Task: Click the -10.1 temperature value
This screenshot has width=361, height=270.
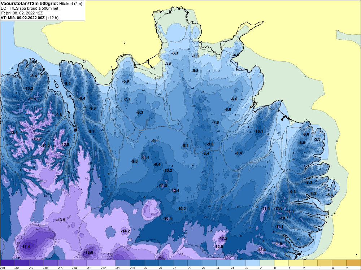Action: pyautogui.click(x=258, y=131)
